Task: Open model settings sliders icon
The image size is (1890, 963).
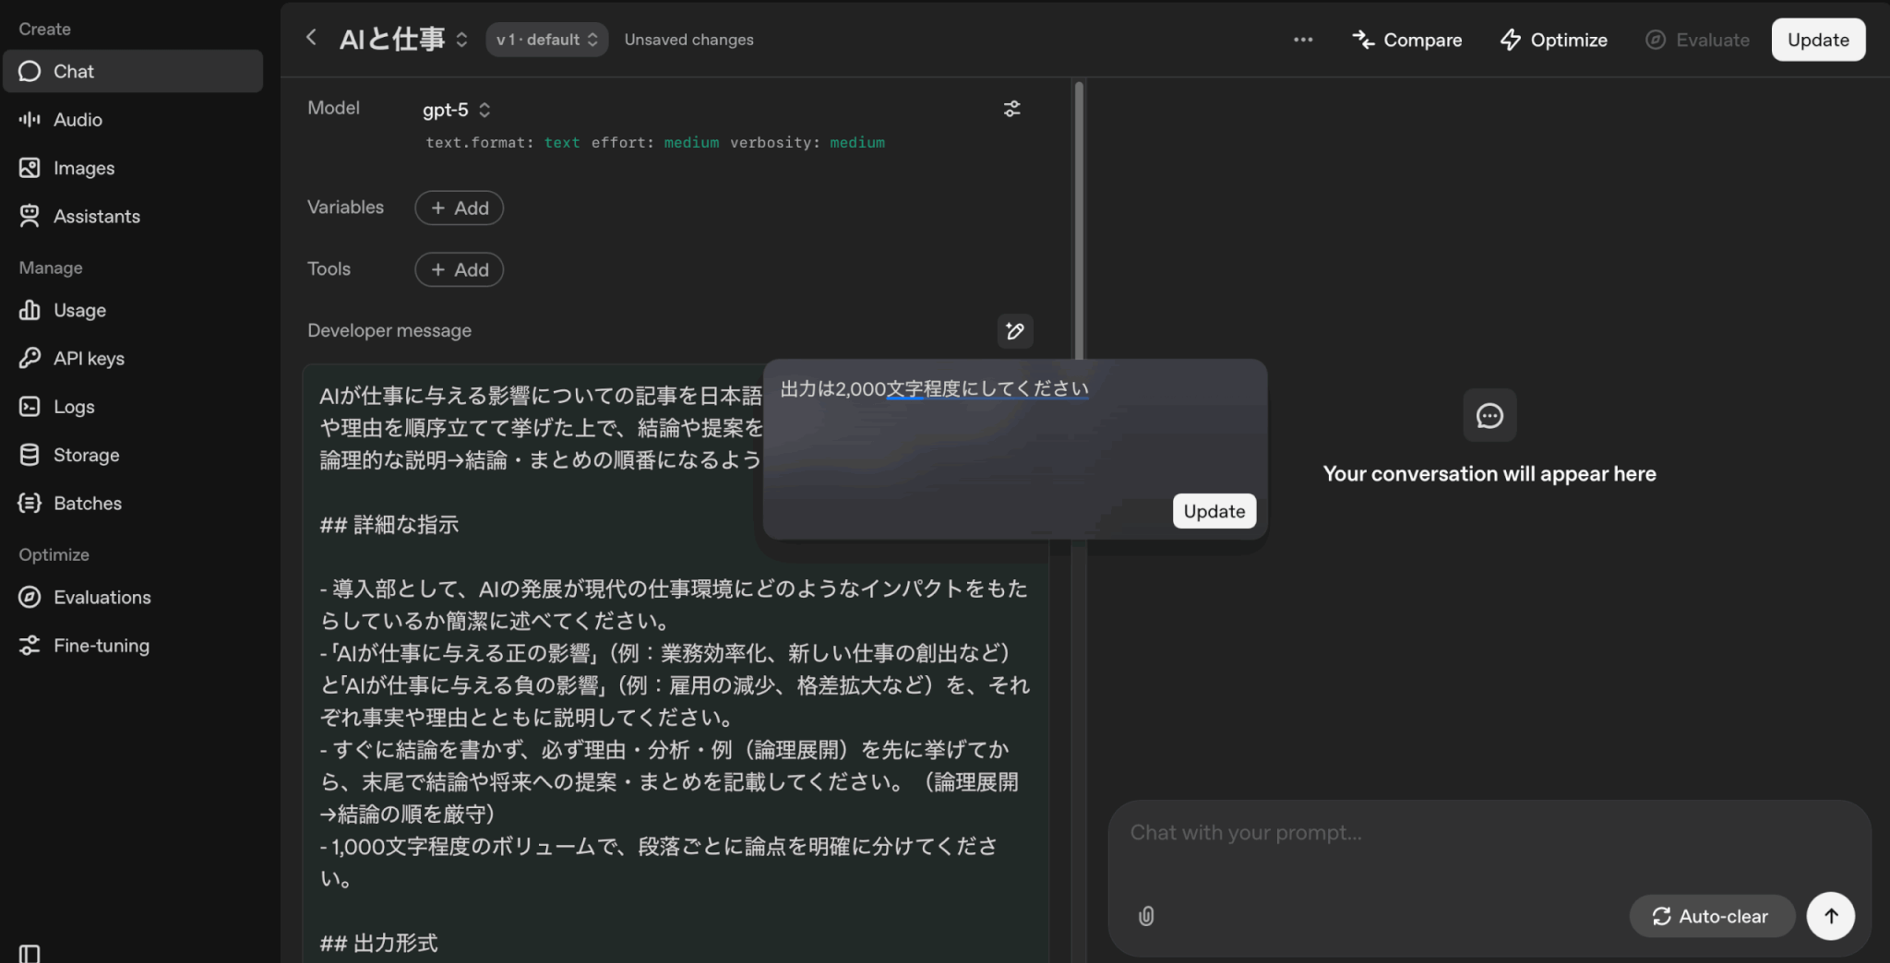Action: click(1012, 109)
